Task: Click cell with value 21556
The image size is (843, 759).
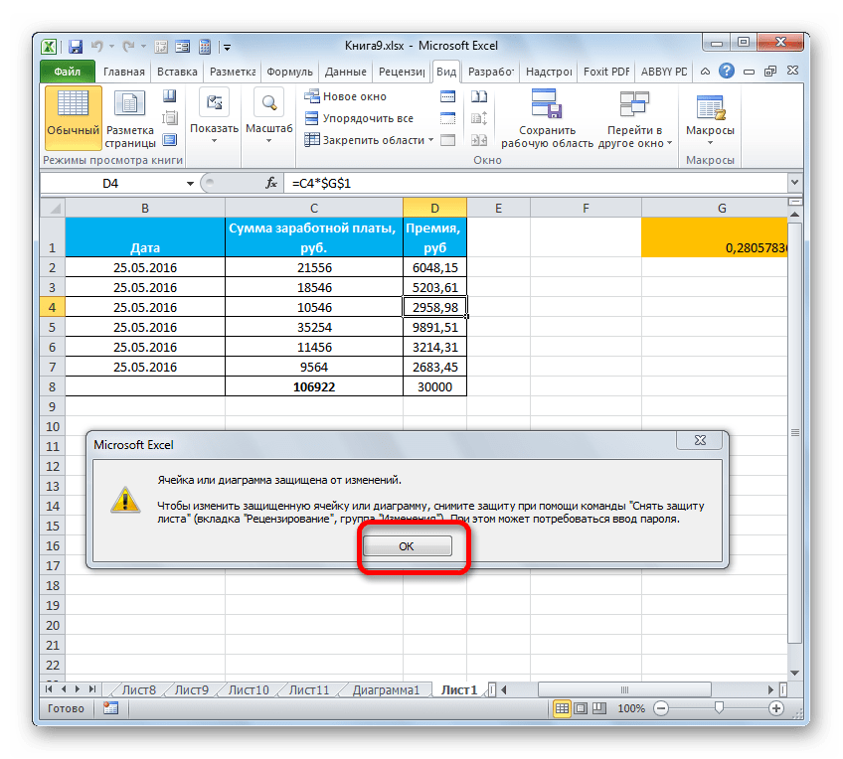Action: pyautogui.click(x=314, y=267)
